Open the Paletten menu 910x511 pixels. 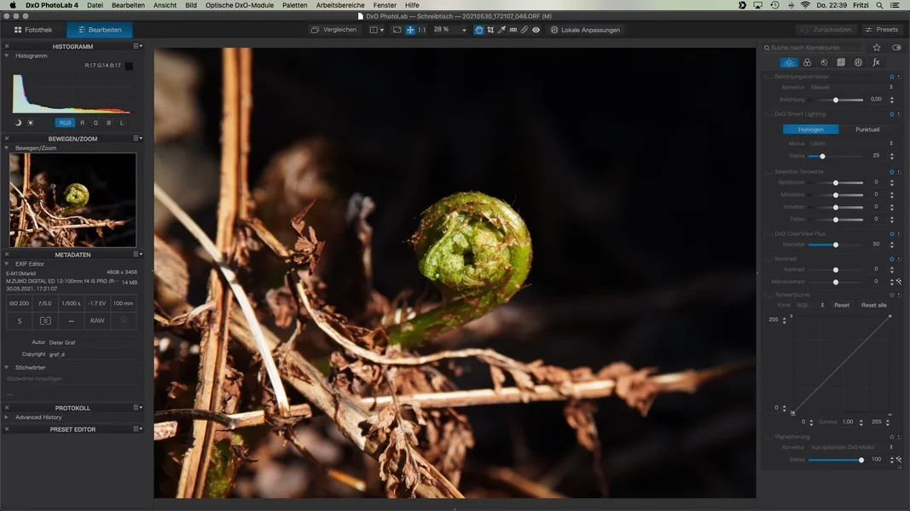(x=295, y=5)
